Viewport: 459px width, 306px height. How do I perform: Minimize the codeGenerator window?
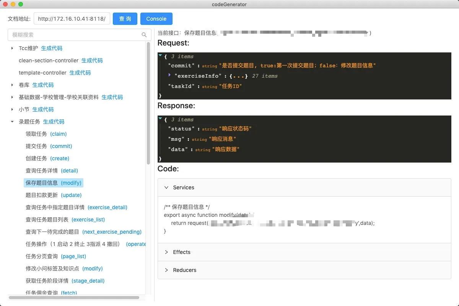tap(13, 4)
